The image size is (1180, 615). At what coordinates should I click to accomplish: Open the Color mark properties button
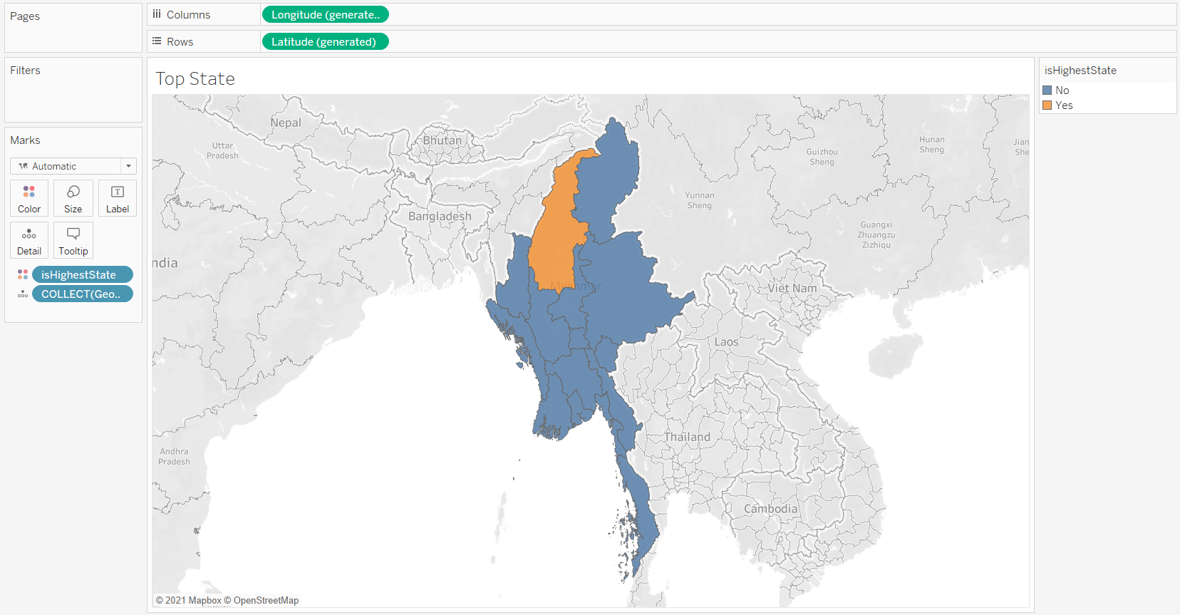(29, 198)
